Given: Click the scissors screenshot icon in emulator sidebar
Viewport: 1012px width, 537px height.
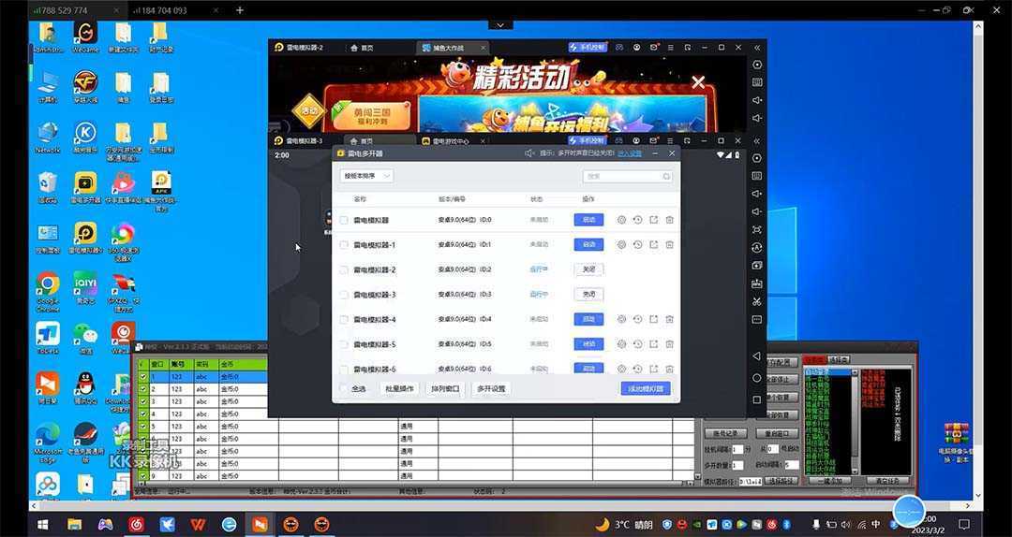Looking at the screenshot, I should [x=757, y=301].
